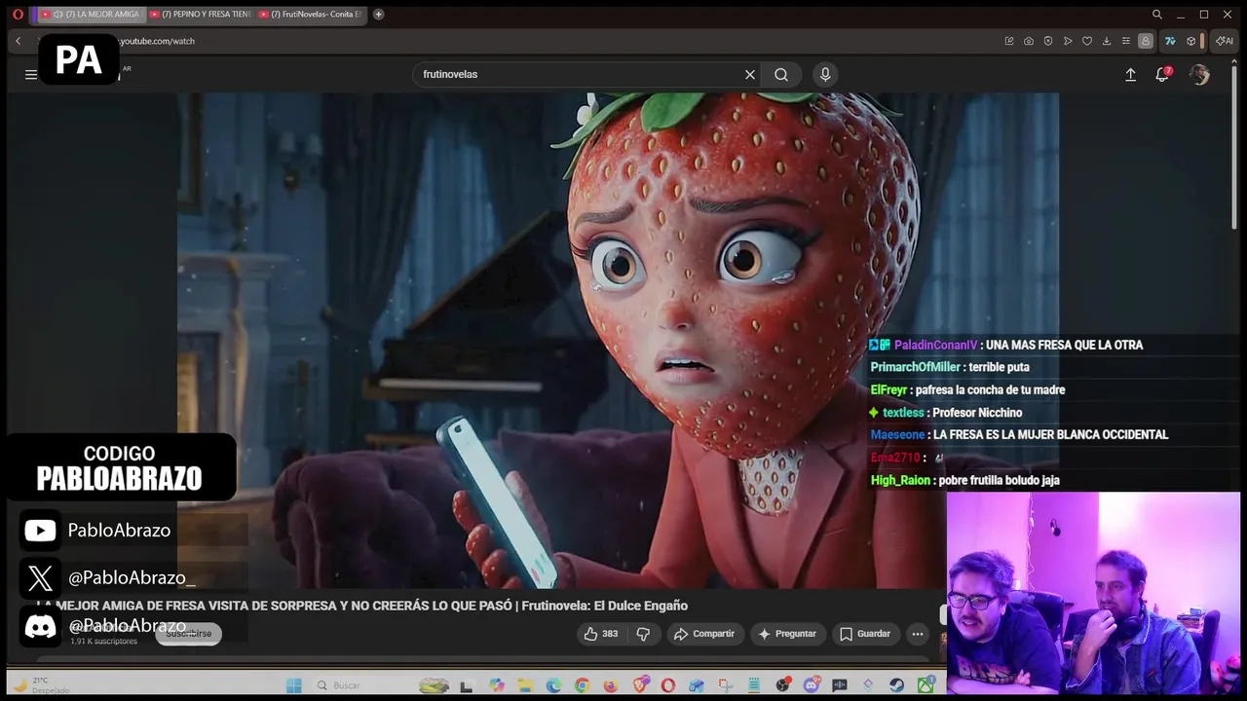Take a snapshot with camera icon
This screenshot has height=701, width=1247.
[x=1029, y=41]
